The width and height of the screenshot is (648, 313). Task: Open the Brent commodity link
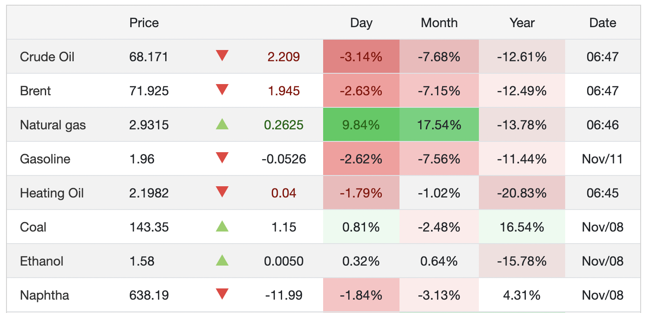pyautogui.click(x=35, y=91)
